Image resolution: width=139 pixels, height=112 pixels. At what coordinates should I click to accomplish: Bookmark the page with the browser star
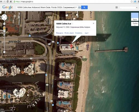pos(132,2)
